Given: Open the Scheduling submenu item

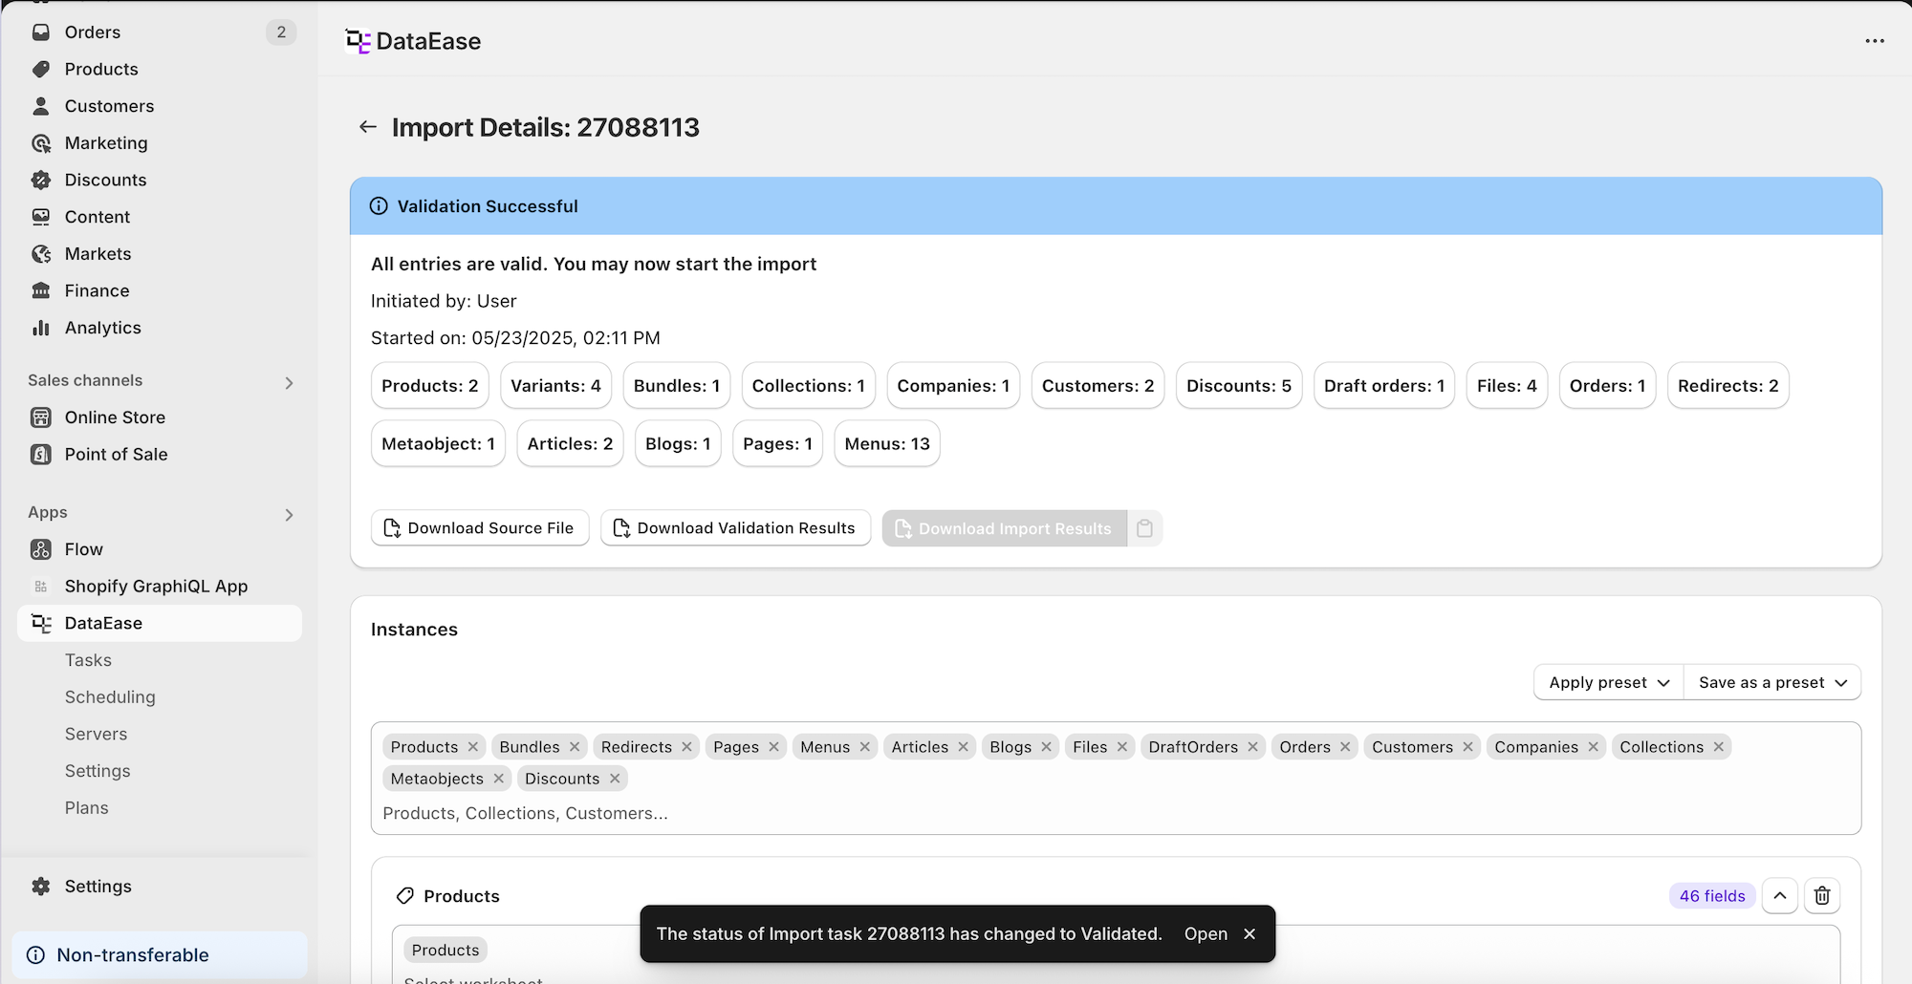Looking at the screenshot, I should click(110, 697).
